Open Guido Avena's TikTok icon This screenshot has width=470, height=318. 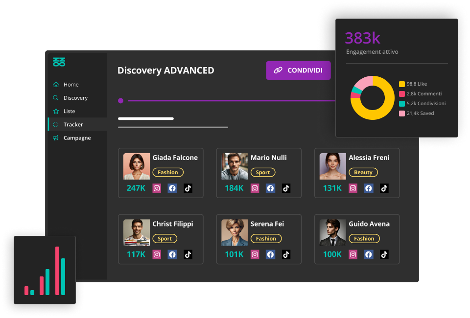384,254
